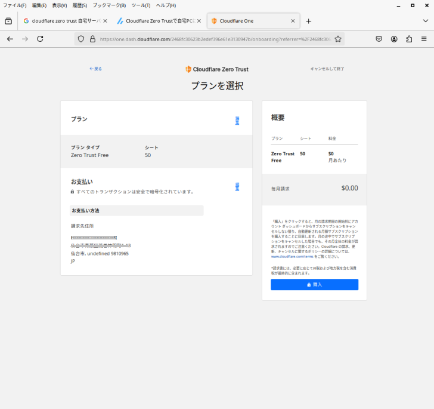Edit the プラン section link

(237, 121)
